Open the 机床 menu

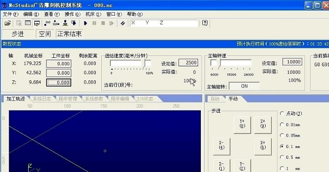(x=93, y=14)
